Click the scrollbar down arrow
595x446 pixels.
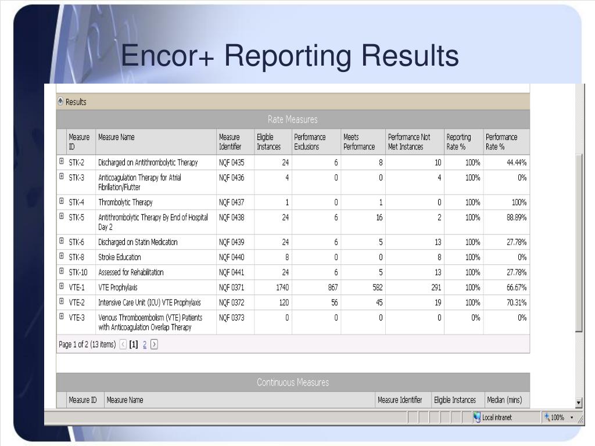pyautogui.click(x=579, y=403)
